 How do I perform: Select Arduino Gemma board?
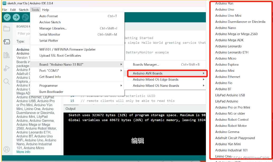click(x=227, y=132)
